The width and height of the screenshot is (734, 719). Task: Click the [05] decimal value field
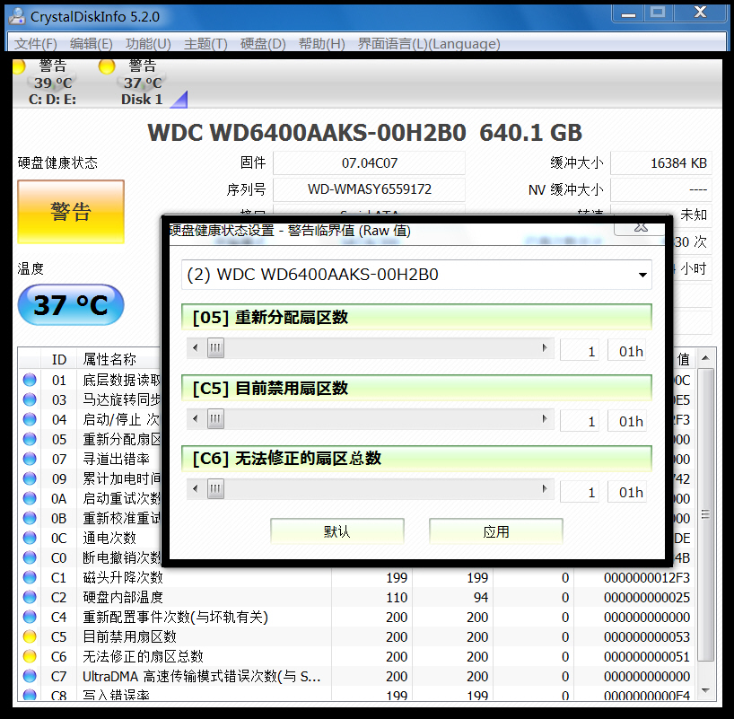pos(580,350)
